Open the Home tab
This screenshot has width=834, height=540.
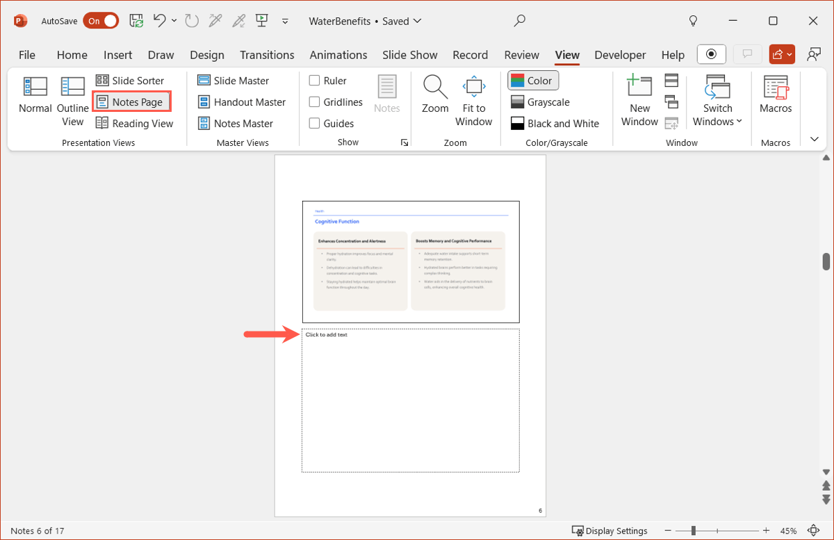pyautogui.click(x=72, y=55)
